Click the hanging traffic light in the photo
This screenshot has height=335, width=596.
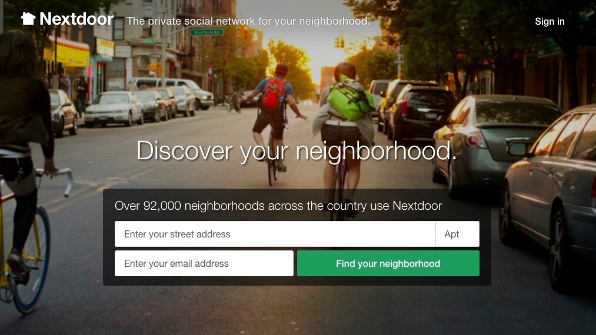coord(339,42)
